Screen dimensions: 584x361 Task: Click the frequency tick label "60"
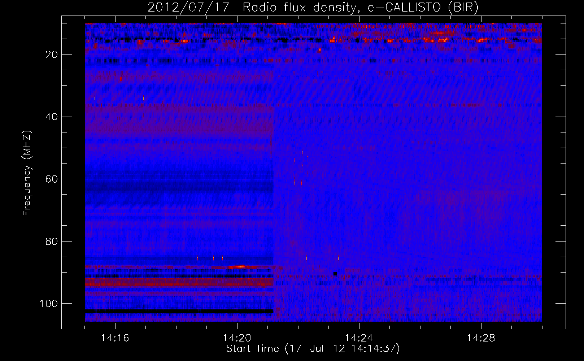pos(52,179)
